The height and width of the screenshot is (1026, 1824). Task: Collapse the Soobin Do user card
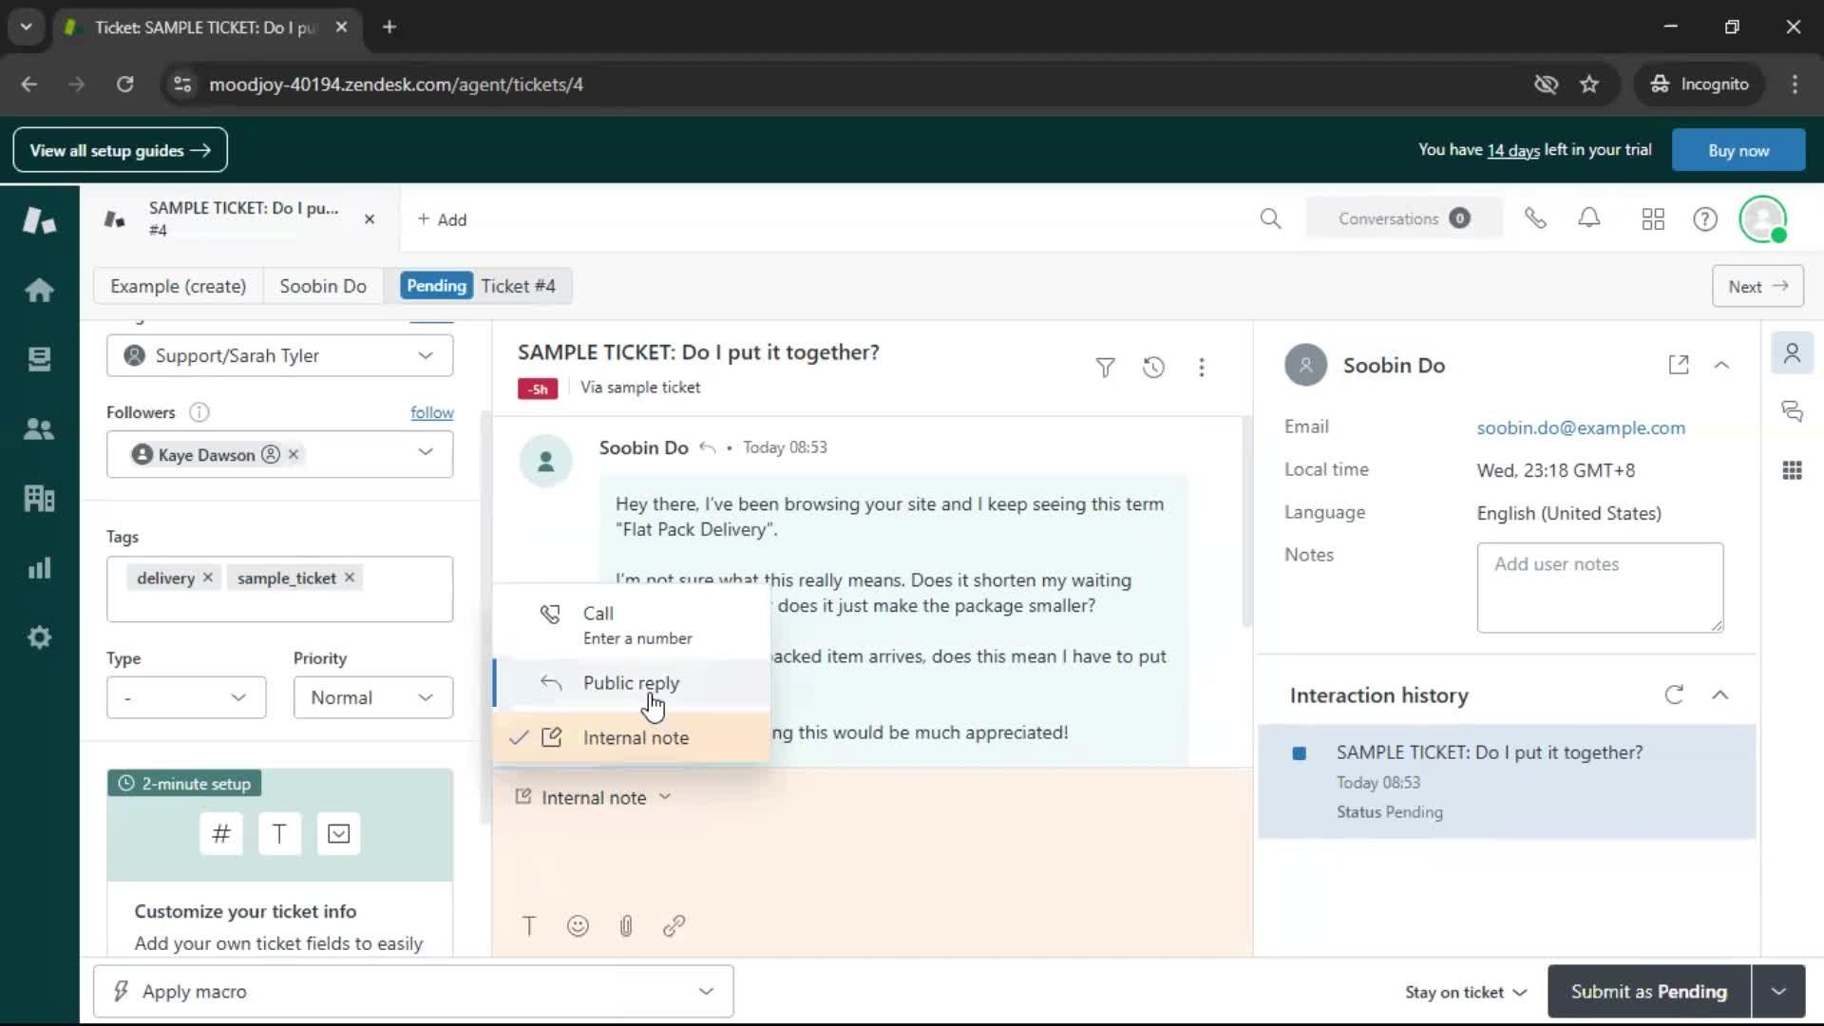pos(1721,365)
